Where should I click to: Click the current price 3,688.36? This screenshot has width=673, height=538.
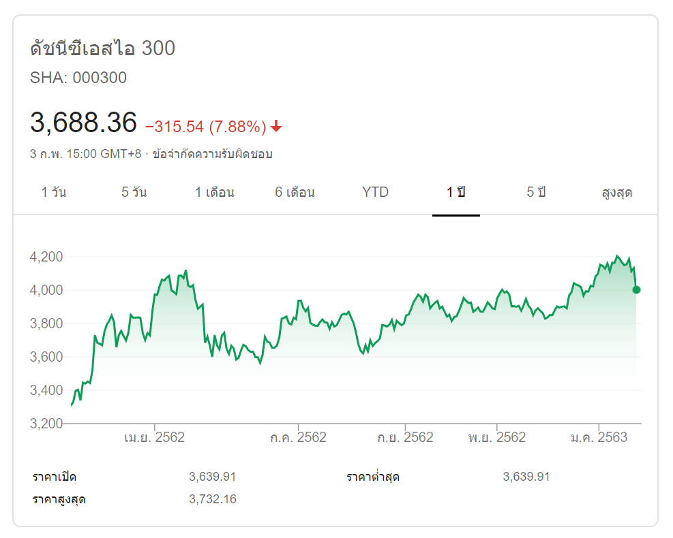pos(83,123)
